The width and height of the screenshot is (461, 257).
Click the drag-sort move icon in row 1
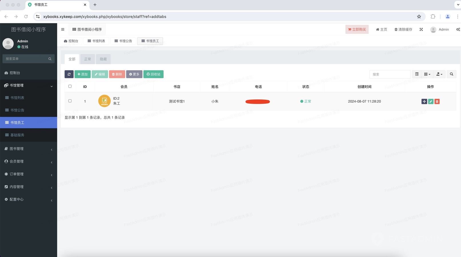pyautogui.click(x=424, y=101)
